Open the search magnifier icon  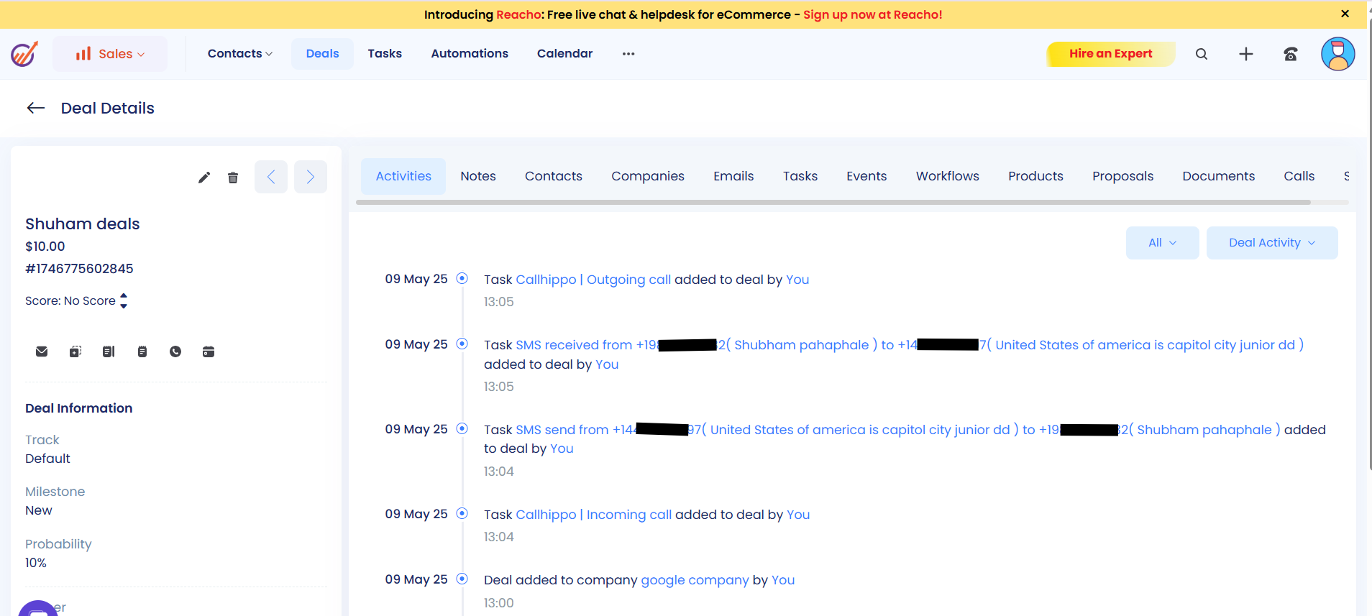(x=1202, y=54)
